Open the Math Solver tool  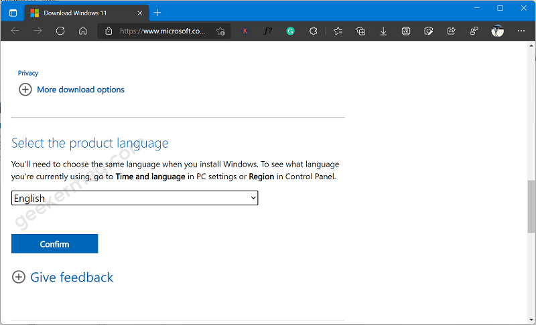point(406,31)
